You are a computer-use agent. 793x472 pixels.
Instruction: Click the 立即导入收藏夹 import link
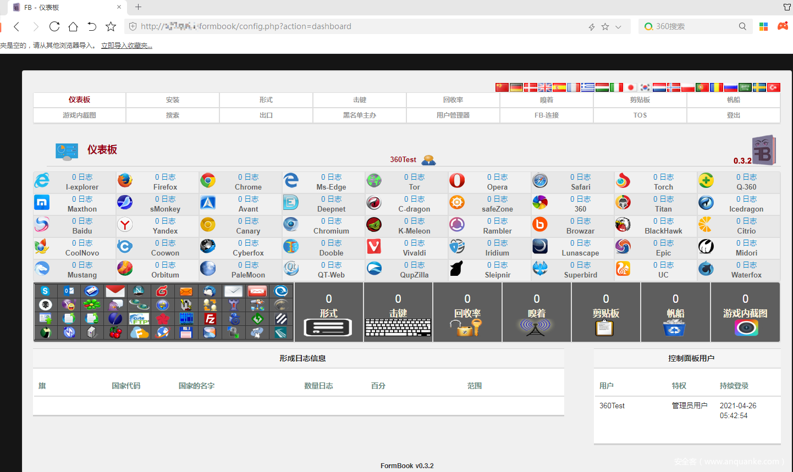click(x=126, y=46)
